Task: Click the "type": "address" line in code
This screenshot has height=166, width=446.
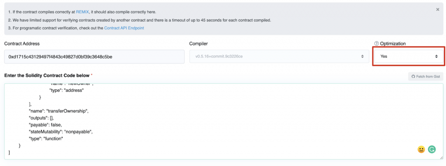Action: pos(67,90)
